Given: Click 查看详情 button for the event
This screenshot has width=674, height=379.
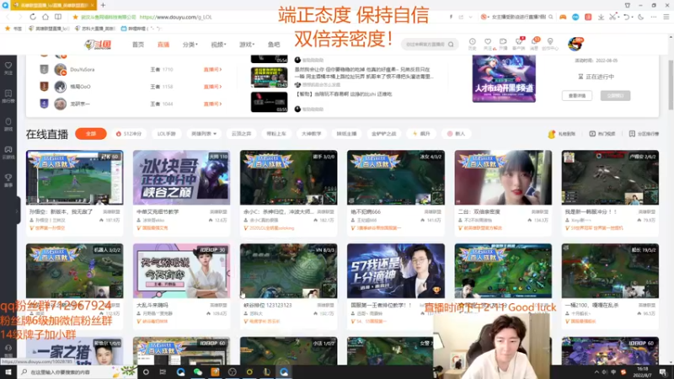Looking at the screenshot, I should pos(577,96).
